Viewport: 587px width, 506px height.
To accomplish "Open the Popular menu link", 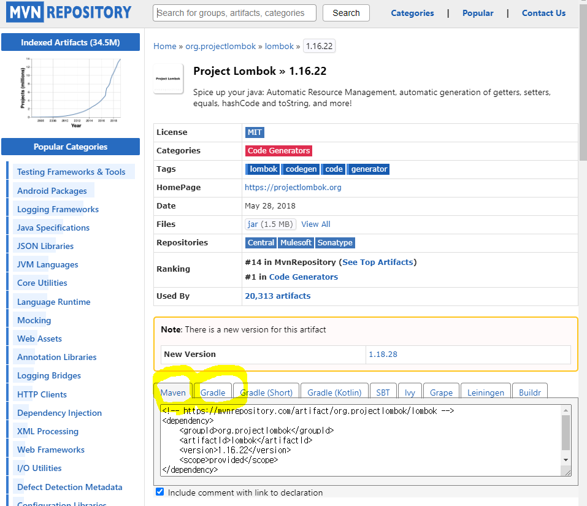I will pyautogui.click(x=478, y=13).
